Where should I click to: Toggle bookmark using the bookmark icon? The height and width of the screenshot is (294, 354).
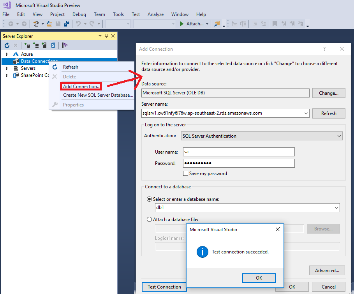click(275, 23)
